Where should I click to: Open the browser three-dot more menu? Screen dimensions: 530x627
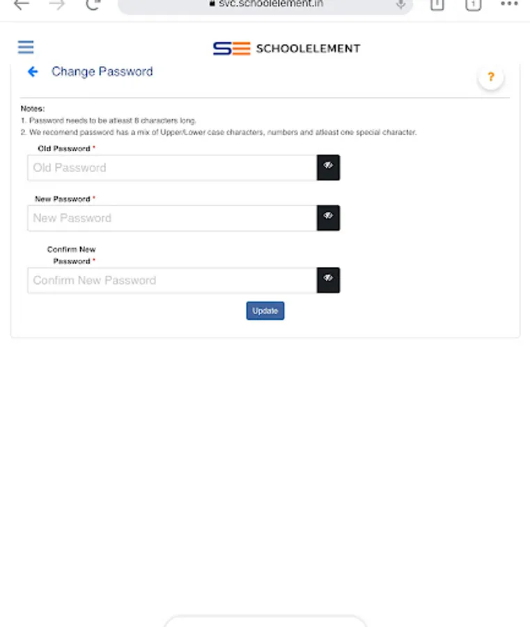click(509, 4)
